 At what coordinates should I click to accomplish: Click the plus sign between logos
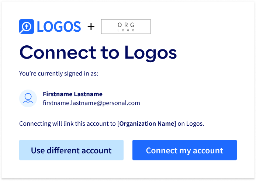91,27
